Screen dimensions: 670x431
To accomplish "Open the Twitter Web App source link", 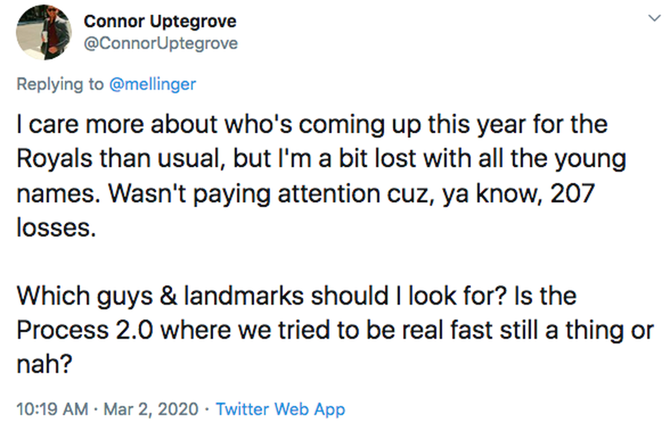I will [280, 409].
